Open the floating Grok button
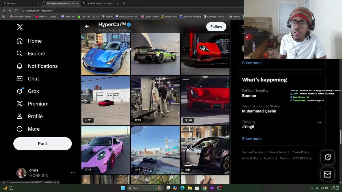 pos(328,157)
